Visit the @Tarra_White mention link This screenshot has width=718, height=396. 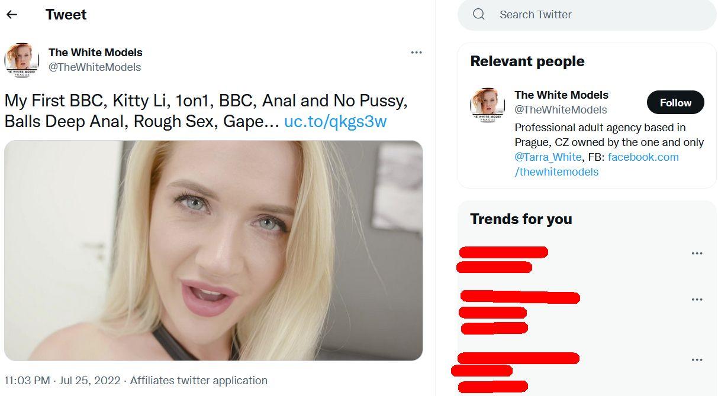click(x=549, y=157)
